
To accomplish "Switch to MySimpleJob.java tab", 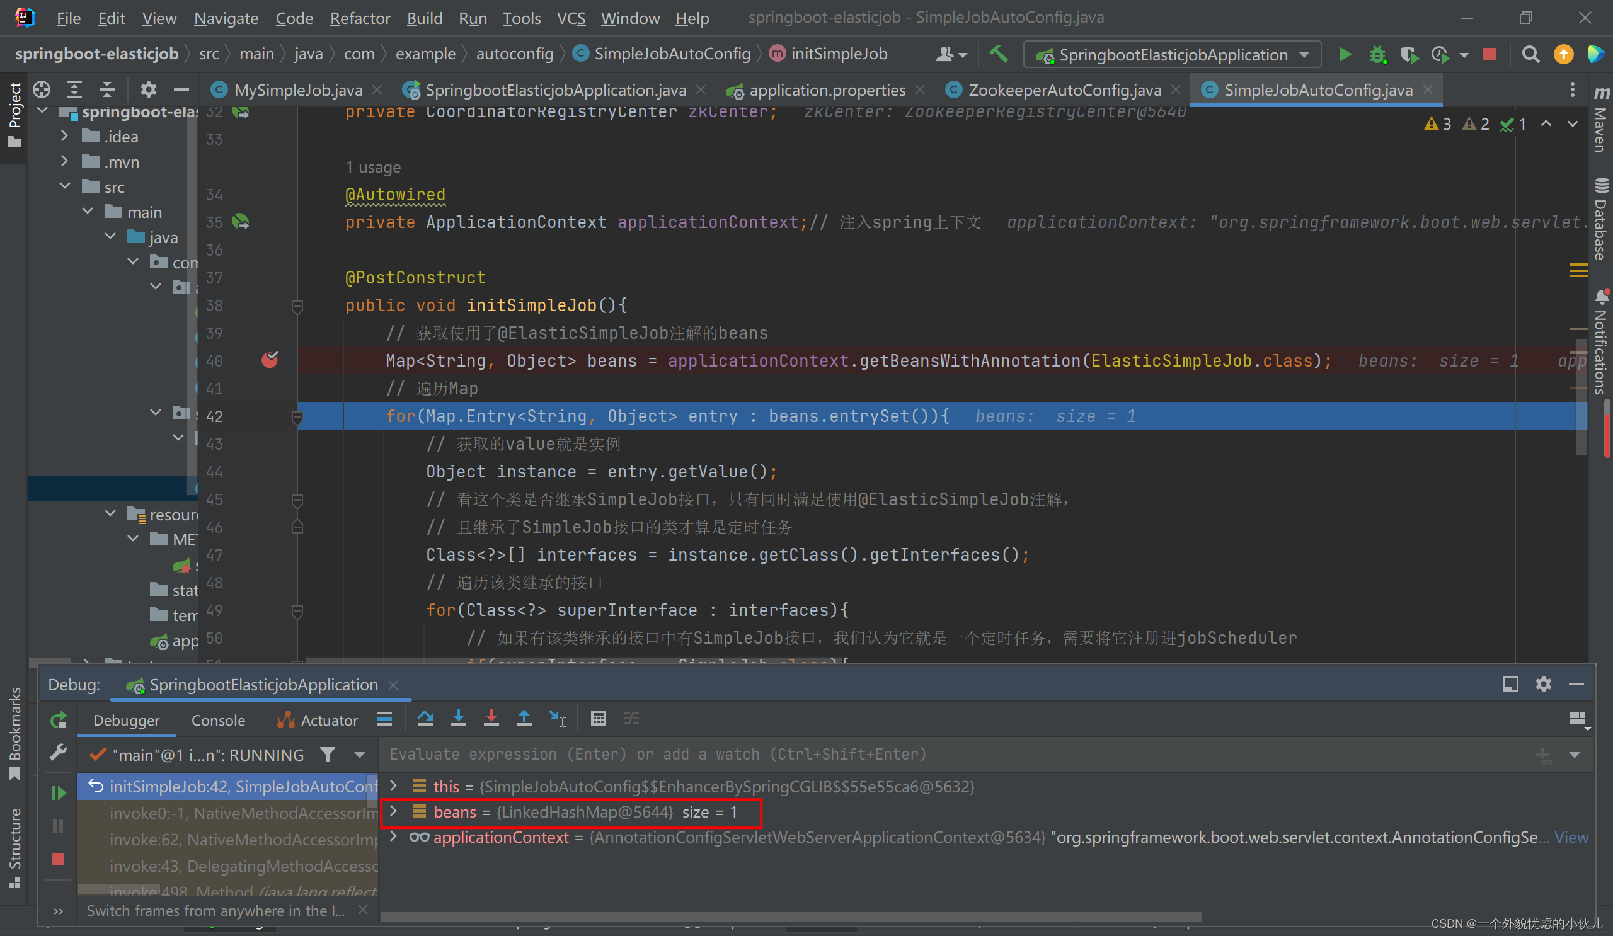I will click(297, 90).
